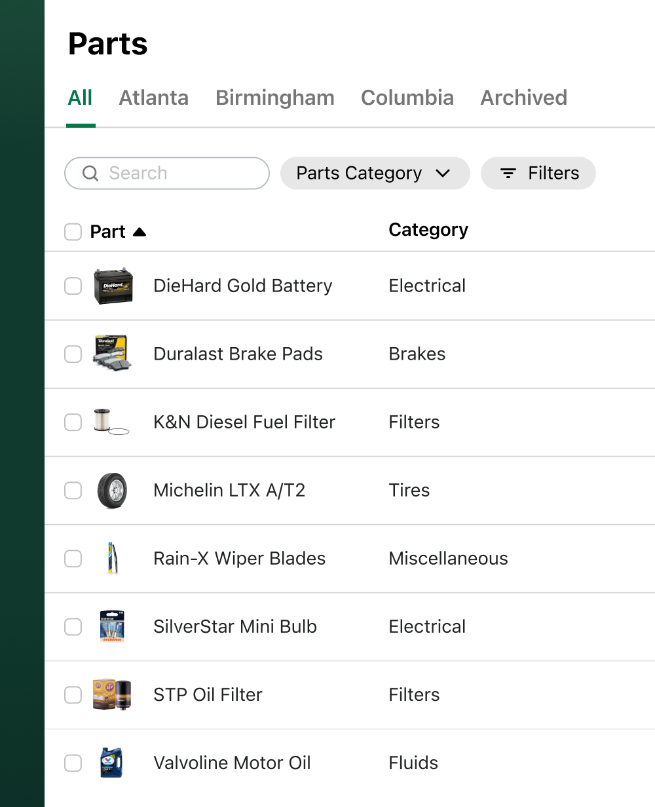
Task: Click the STP Oil Filter image
Action: click(x=112, y=694)
